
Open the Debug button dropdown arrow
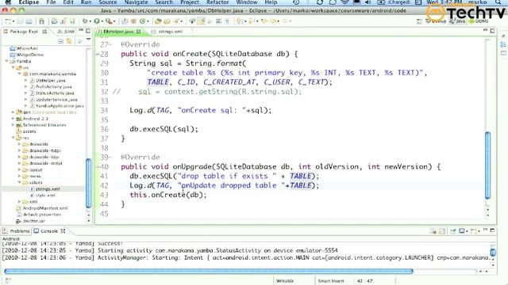pos(90,21)
